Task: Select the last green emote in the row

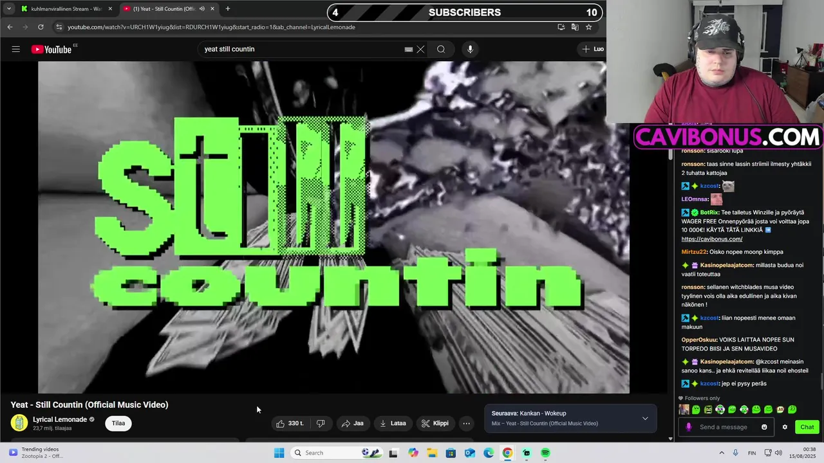Action: point(792,410)
